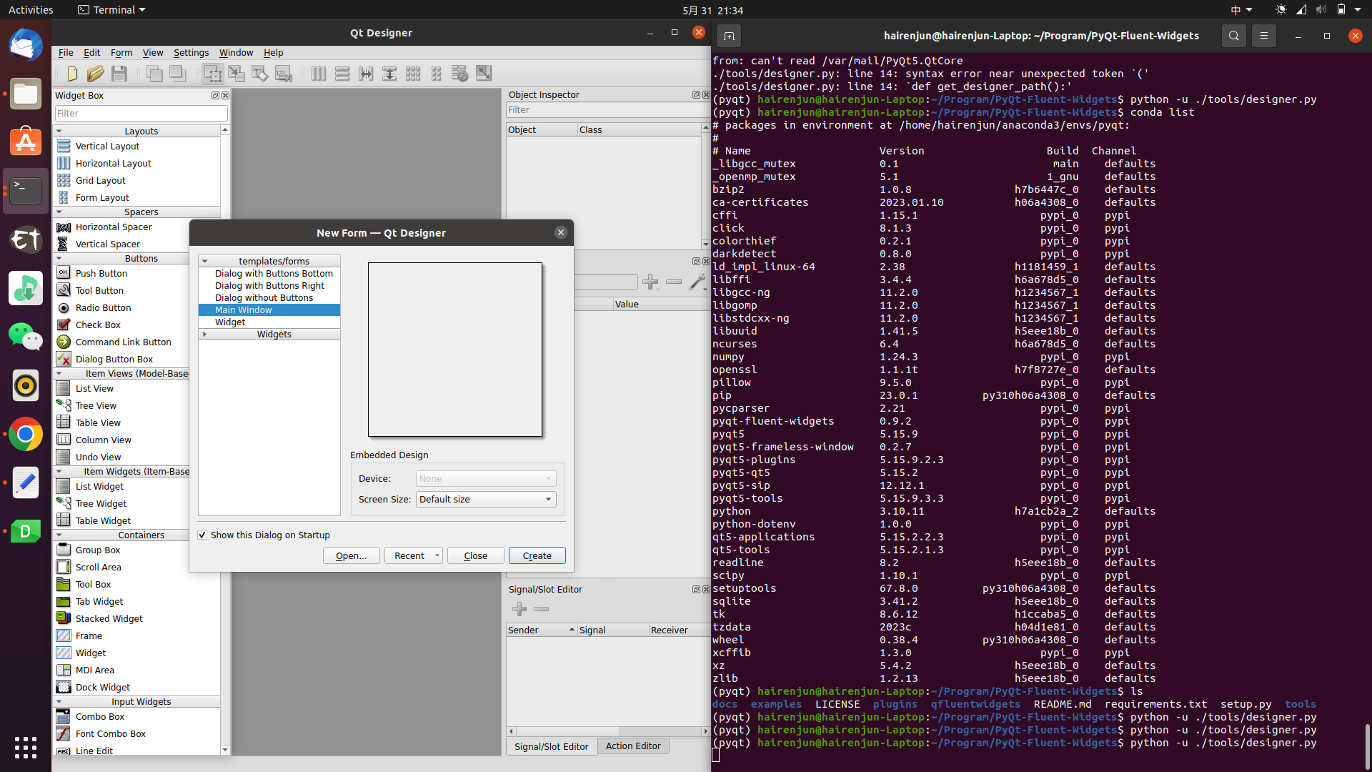The image size is (1372, 772).
Task: Activate the Lay Out Vertically tool
Action: coord(342,74)
